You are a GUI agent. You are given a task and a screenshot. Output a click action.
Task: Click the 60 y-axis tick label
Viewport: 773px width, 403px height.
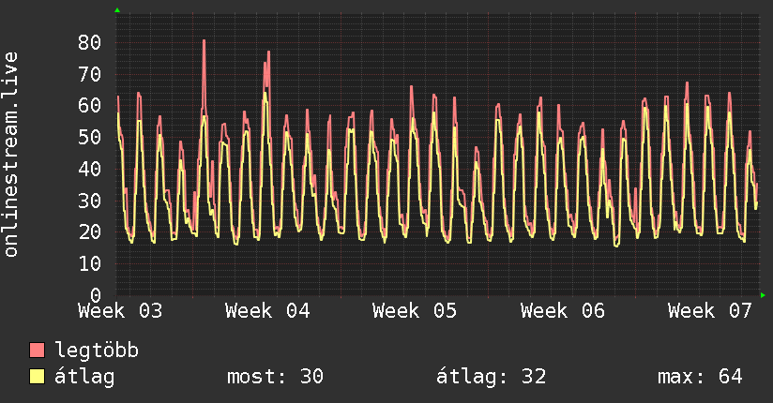pos(90,105)
